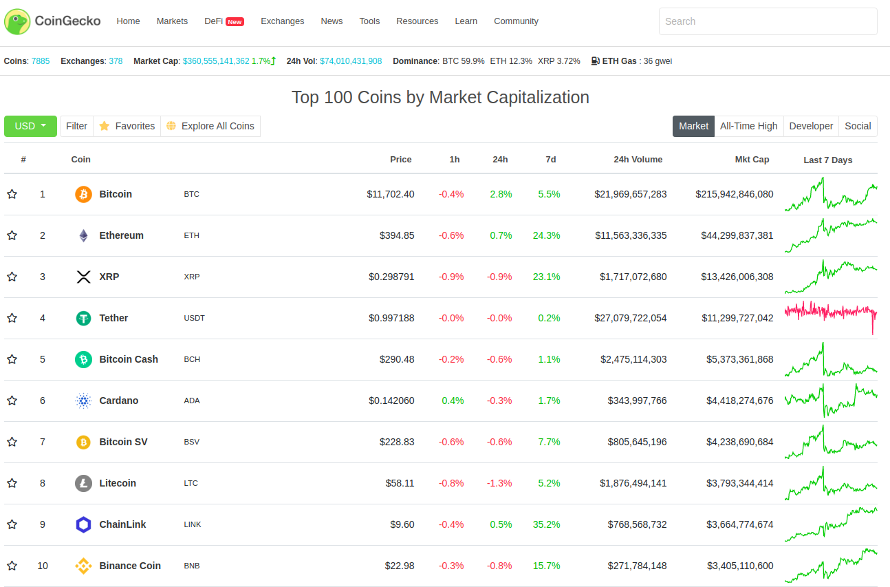890x587 pixels.
Task: Select the Market tab
Action: [693, 126]
